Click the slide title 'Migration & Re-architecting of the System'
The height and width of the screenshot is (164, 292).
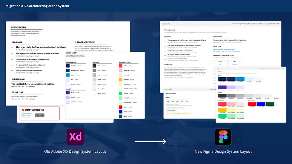point(37,6)
